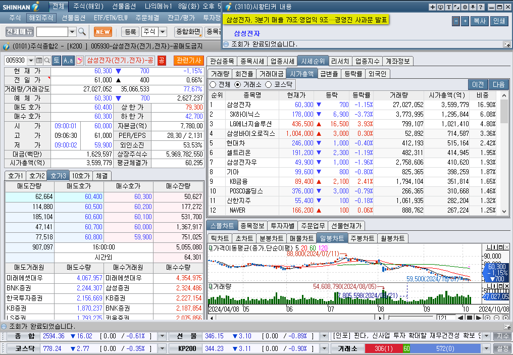This screenshot has height=355, width=513.
Task: Click the ranking table vertical scrollbar
Action: 504,153
